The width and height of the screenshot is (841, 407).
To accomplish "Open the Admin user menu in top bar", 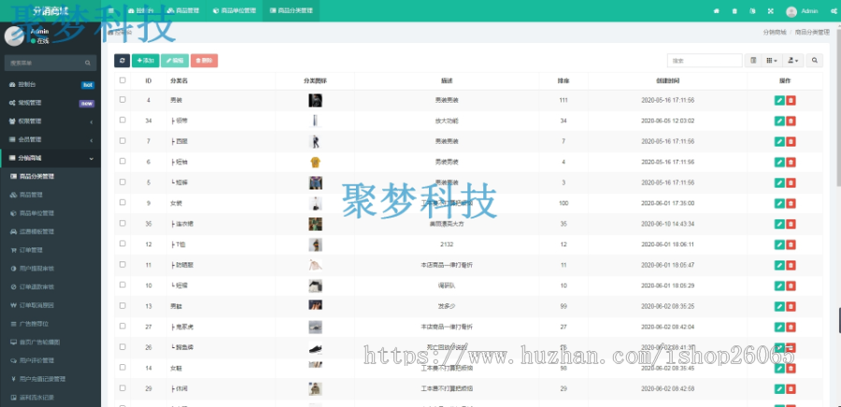I will [802, 11].
